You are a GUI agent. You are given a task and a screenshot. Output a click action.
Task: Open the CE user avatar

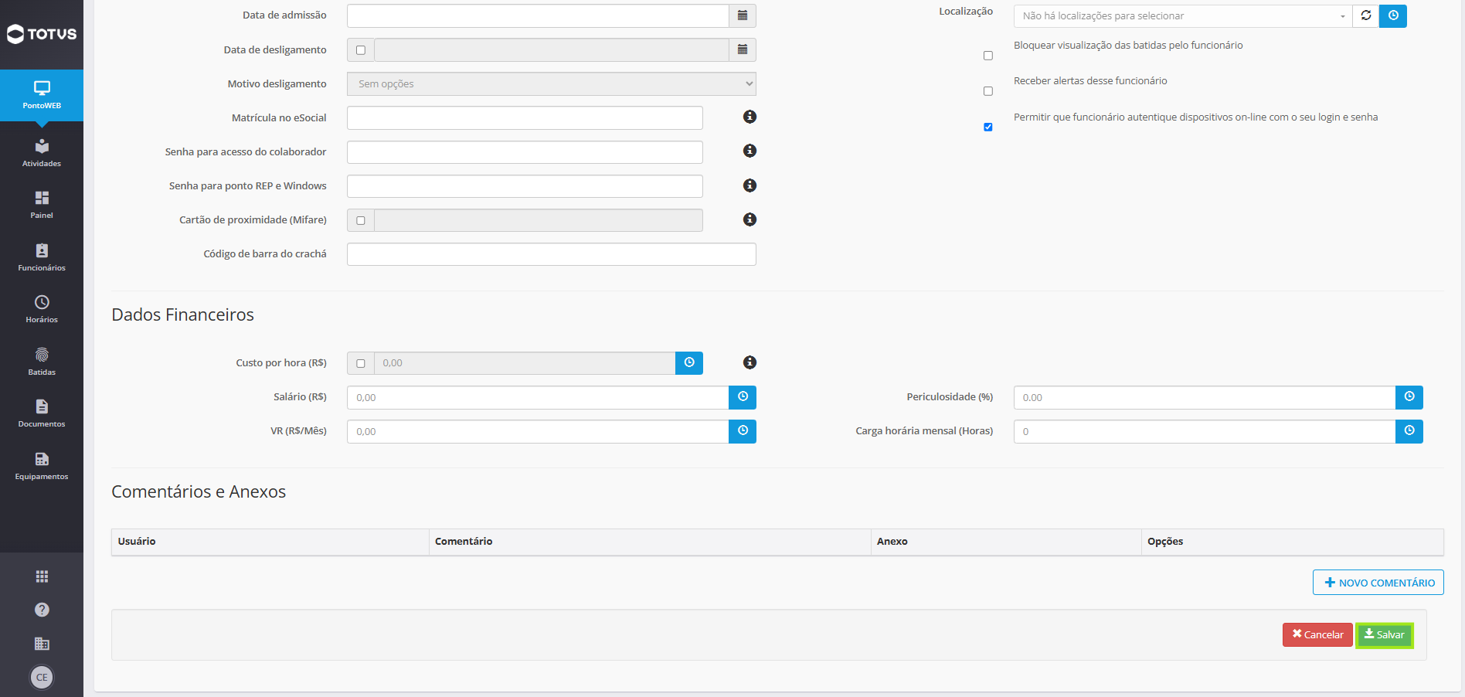click(42, 678)
